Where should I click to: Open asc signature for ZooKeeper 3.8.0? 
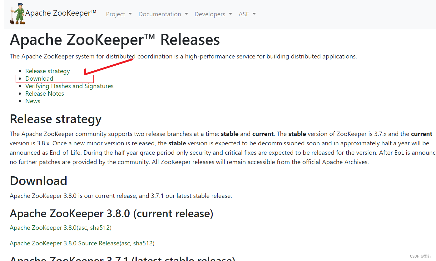coord(83,228)
